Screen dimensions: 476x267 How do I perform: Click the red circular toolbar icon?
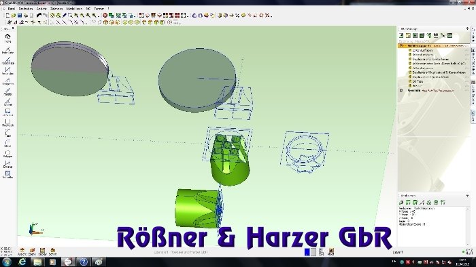(105, 15)
